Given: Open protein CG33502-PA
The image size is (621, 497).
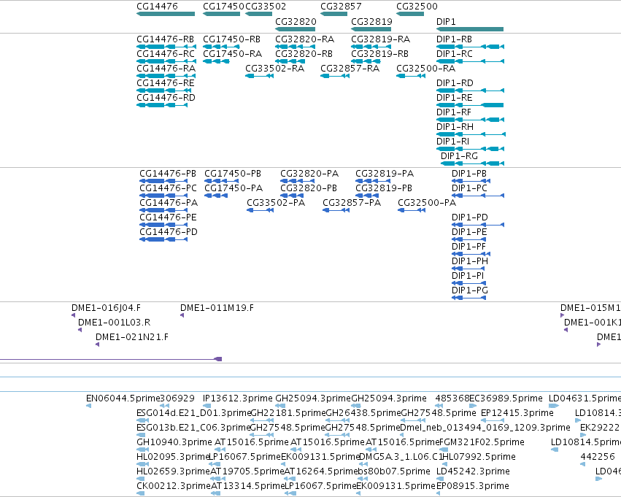Looking at the screenshot, I should (x=276, y=203).
